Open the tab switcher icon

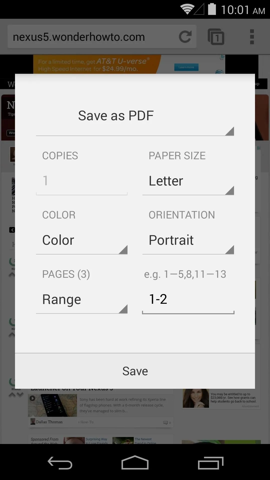(x=216, y=37)
